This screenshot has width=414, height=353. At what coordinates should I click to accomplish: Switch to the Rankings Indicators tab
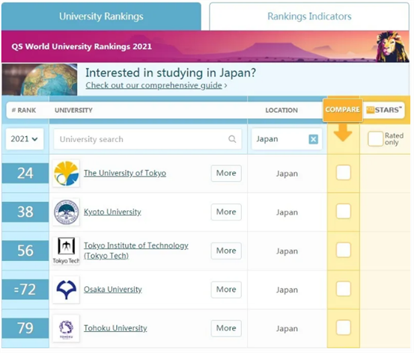tap(309, 16)
